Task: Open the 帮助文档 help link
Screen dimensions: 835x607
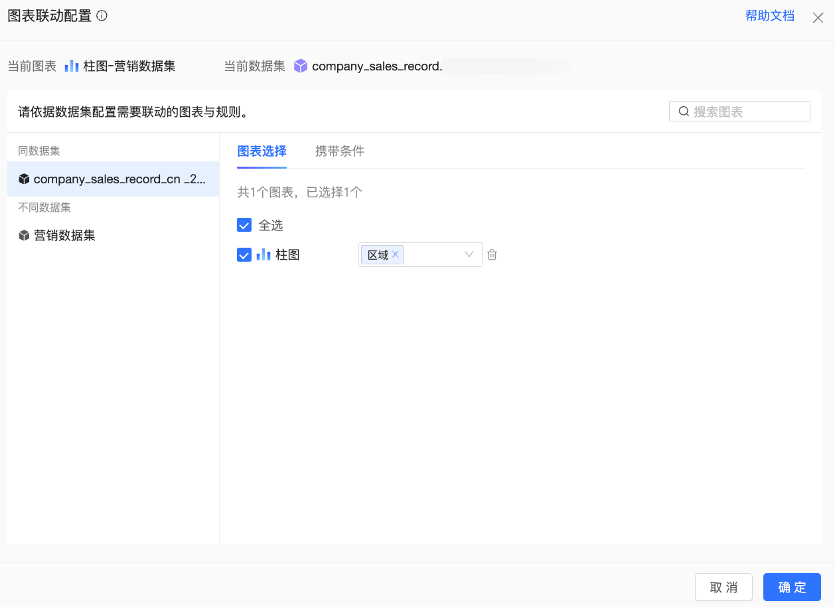Action: click(x=769, y=16)
